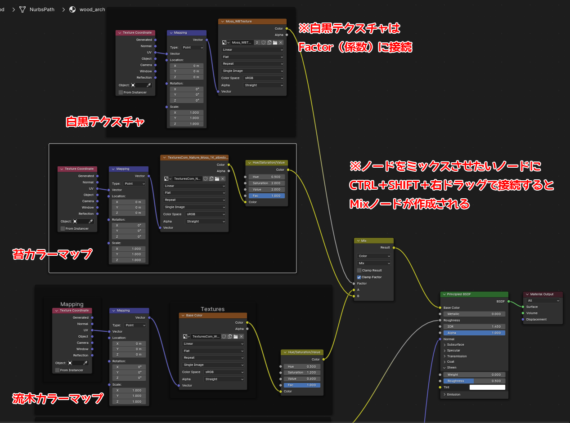Unlink image with X in Moss_WBTexture node
This screenshot has width=570, height=423.
(281, 42)
